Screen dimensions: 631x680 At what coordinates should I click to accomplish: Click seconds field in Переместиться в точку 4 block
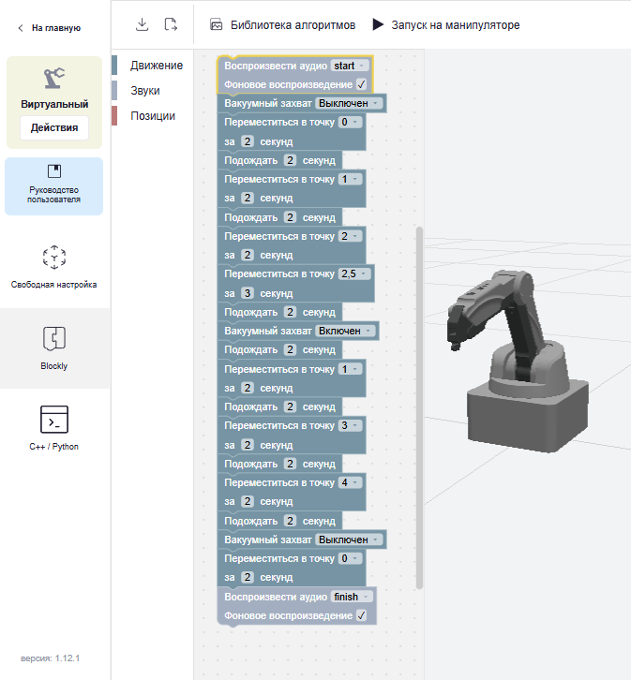(x=247, y=502)
